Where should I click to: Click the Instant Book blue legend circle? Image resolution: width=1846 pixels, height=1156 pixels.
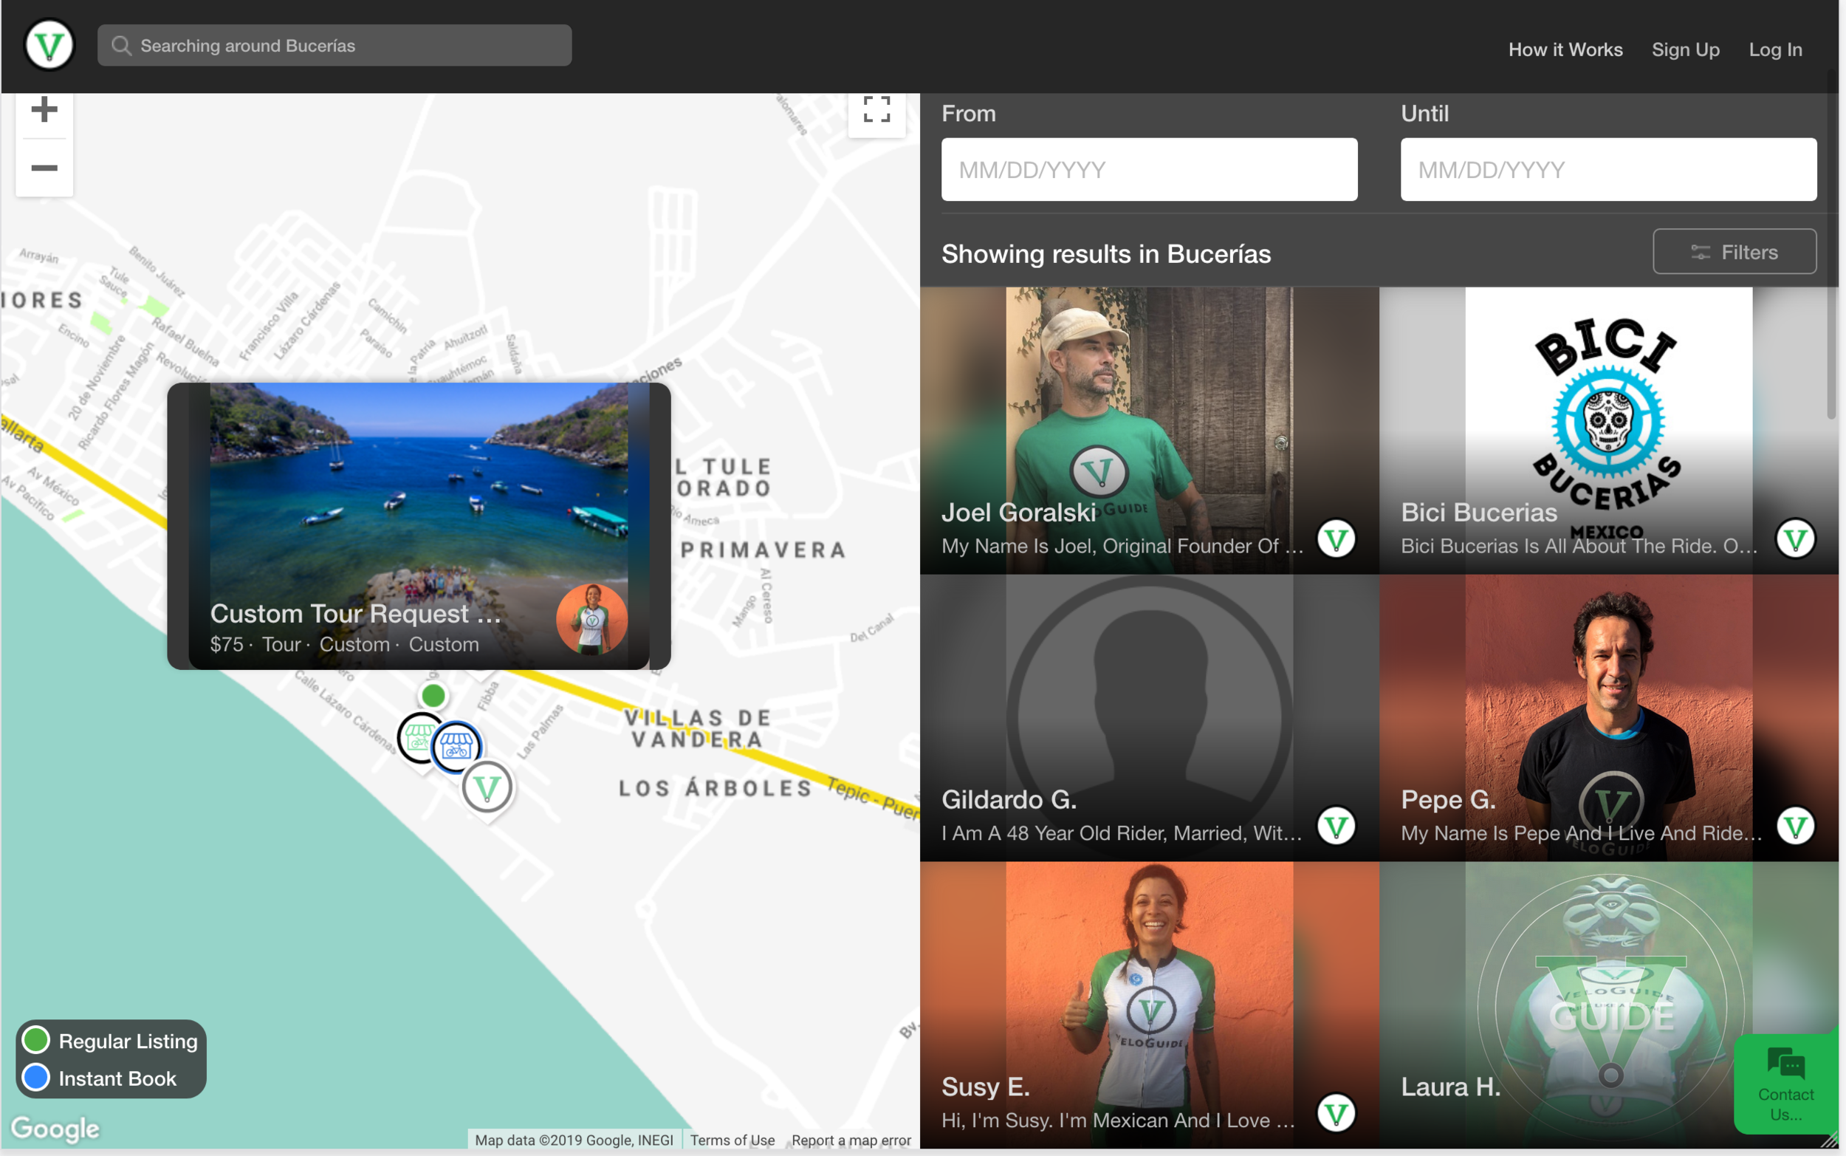point(36,1077)
